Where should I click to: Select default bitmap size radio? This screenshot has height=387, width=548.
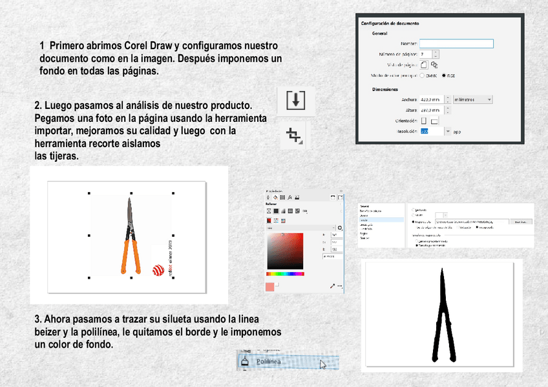point(417,241)
